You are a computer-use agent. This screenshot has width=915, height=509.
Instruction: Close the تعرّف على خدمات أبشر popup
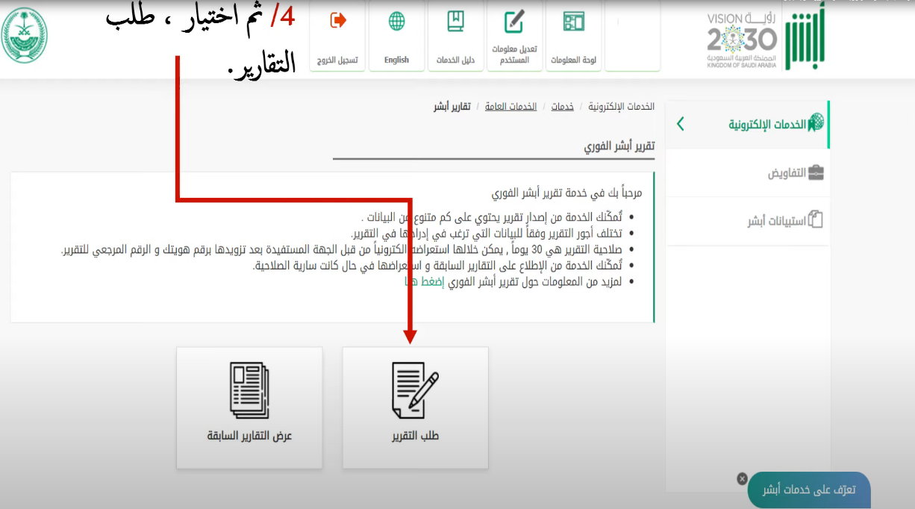(742, 478)
